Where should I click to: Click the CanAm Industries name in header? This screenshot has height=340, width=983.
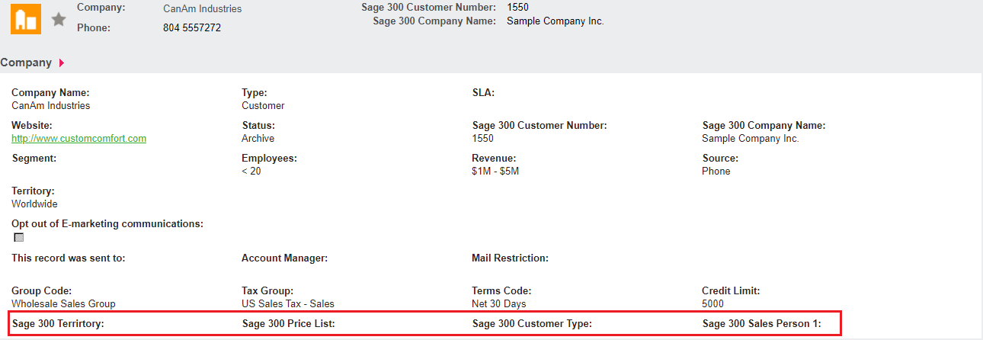tap(202, 9)
